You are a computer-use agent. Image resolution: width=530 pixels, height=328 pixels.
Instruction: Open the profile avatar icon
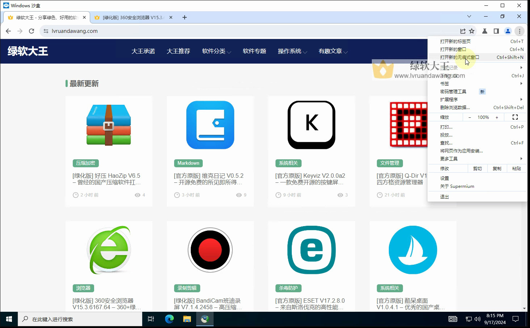click(508, 31)
